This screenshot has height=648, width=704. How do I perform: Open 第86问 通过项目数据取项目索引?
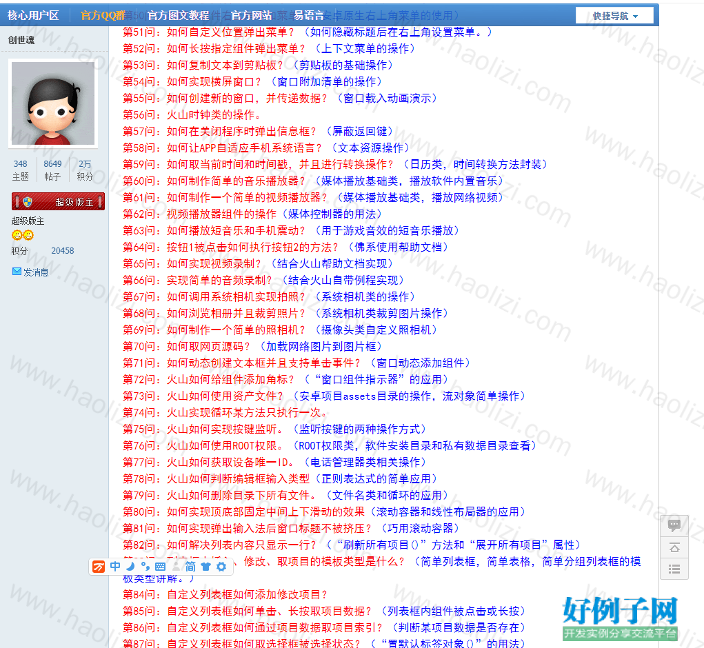[324, 628]
